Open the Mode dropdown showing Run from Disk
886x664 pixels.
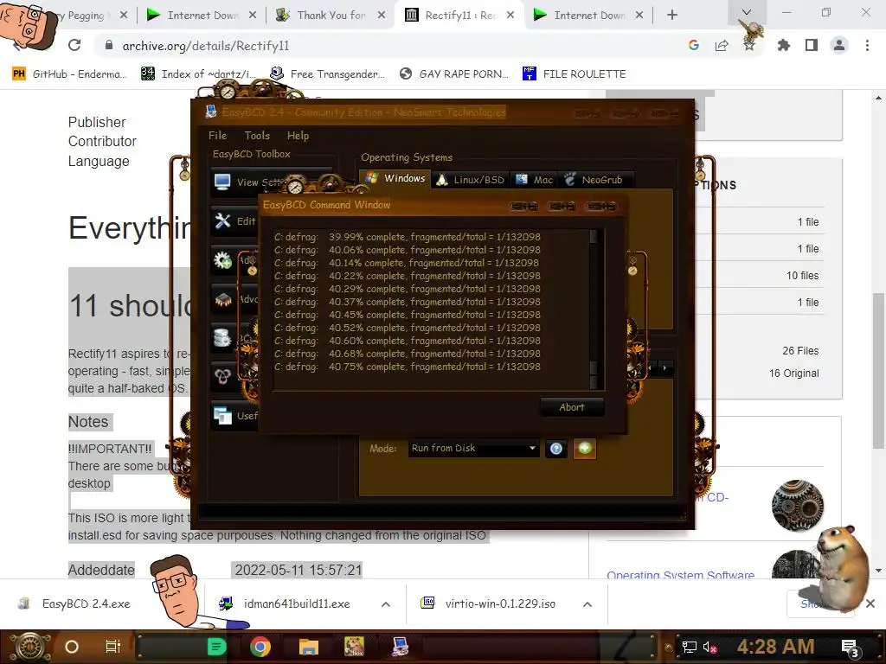[473, 449]
